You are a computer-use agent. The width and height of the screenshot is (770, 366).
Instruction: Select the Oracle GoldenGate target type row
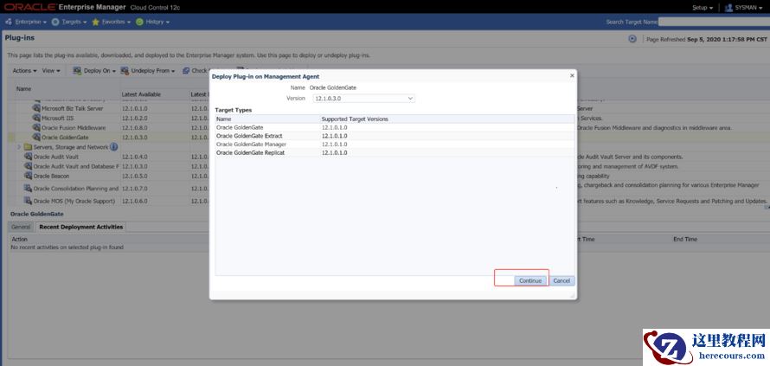(395, 127)
